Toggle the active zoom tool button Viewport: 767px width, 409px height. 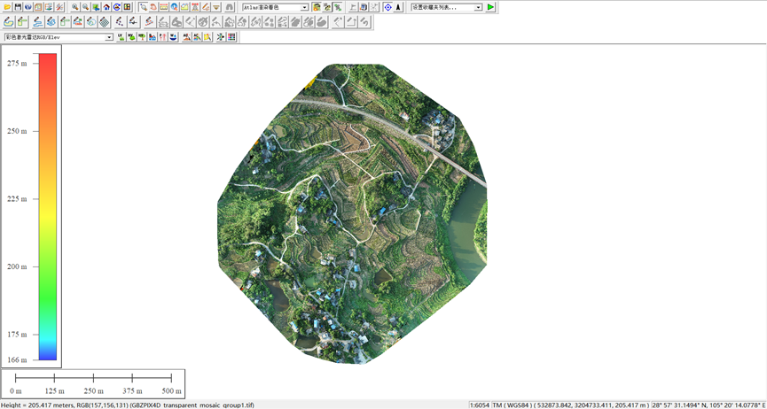pos(144,7)
